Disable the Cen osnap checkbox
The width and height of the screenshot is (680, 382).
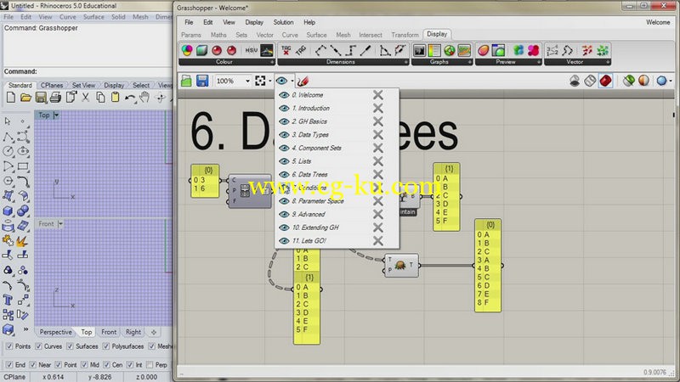[x=107, y=365]
